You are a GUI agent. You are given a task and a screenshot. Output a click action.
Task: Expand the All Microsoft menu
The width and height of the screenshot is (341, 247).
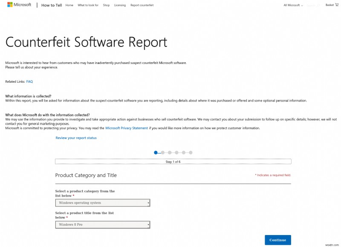point(292,5)
